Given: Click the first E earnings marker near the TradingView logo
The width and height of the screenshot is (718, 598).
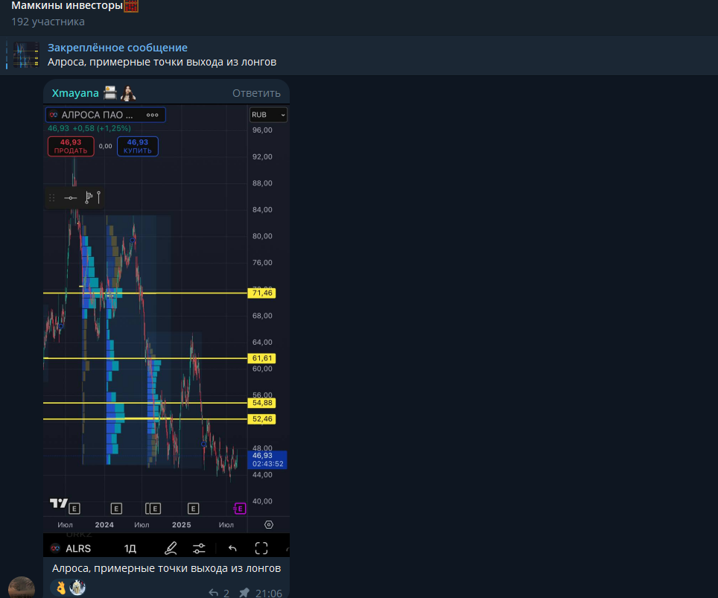Looking at the screenshot, I should [74, 509].
